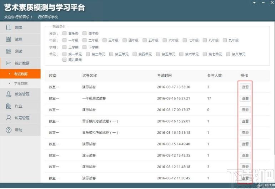This screenshot has width=275, height=189.
Task: Select the 第六单元 unit checkbox
Action: click(x=181, y=54)
